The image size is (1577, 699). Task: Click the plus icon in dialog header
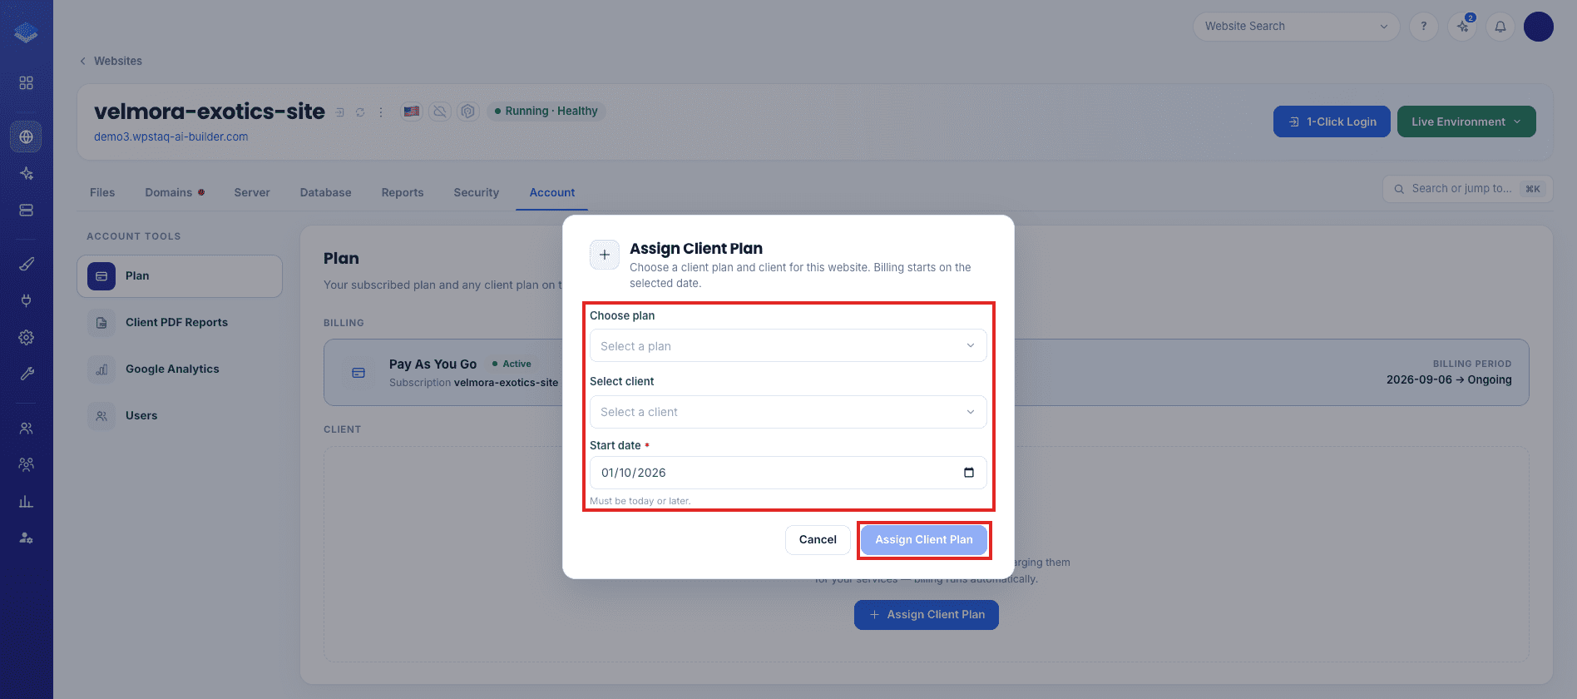pyautogui.click(x=605, y=255)
